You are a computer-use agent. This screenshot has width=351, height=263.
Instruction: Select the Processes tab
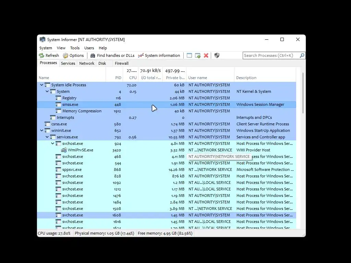[48, 63]
